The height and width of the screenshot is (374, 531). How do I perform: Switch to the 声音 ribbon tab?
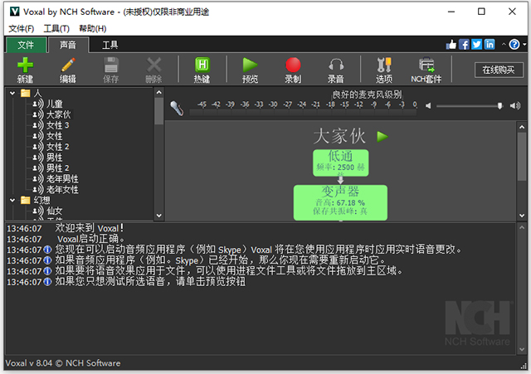pos(68,45)
